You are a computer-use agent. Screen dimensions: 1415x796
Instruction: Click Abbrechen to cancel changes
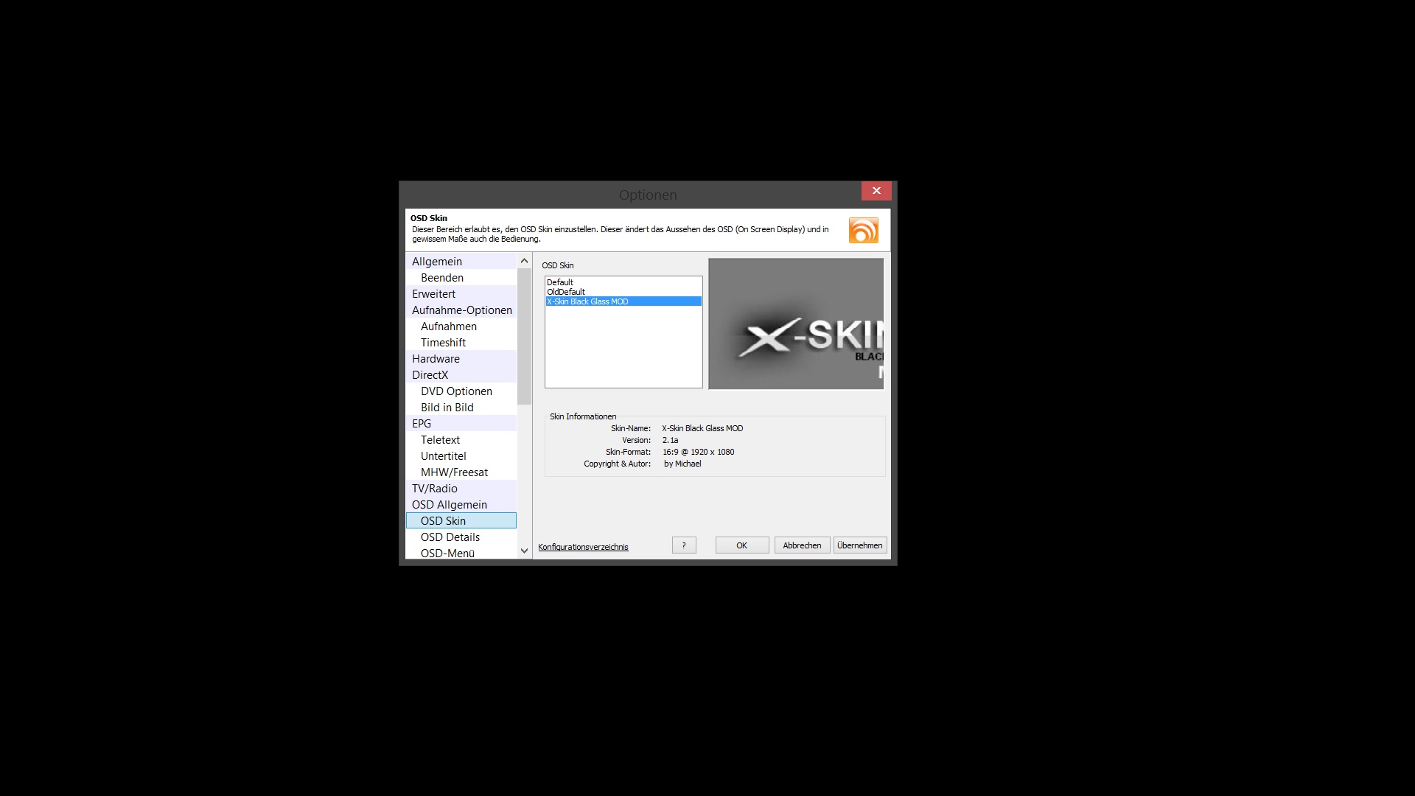pos(802,545)
